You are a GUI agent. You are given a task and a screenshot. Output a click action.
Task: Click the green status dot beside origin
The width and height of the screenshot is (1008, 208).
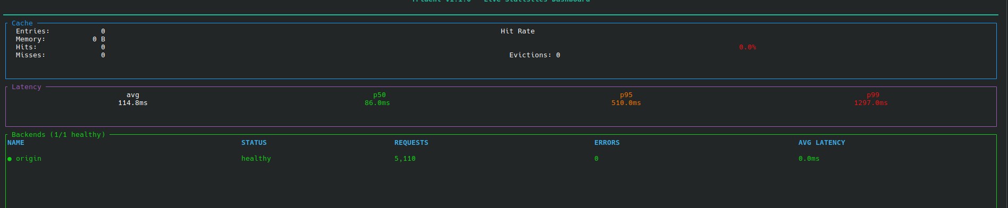(10, 159)
